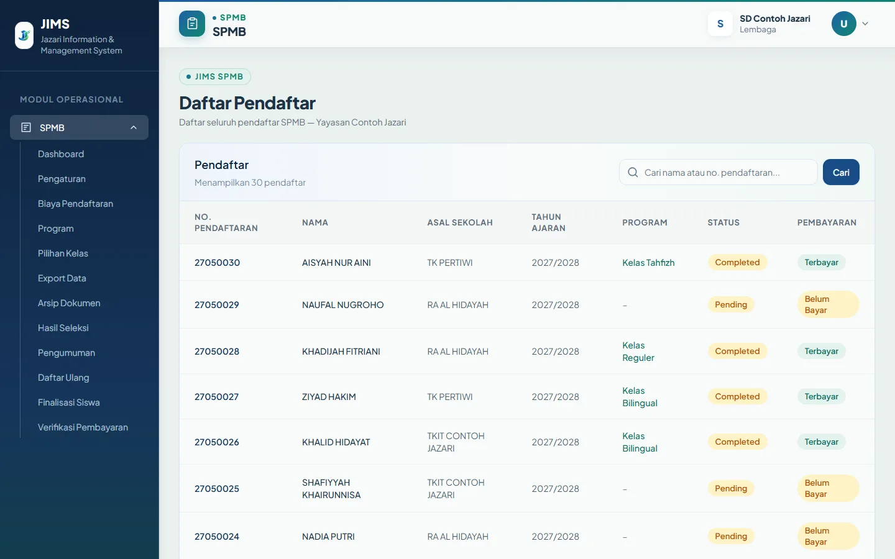Click Completed status for AISYAH NUR AINI

click(x=737, y=262)
